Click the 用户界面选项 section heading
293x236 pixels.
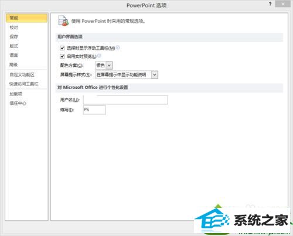pos(70,37)
